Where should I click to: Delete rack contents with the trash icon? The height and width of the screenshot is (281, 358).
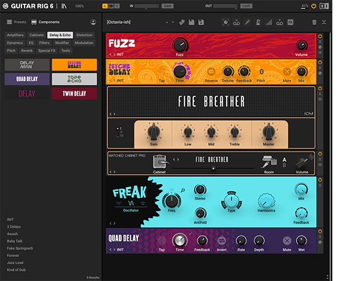pos(314,22)
